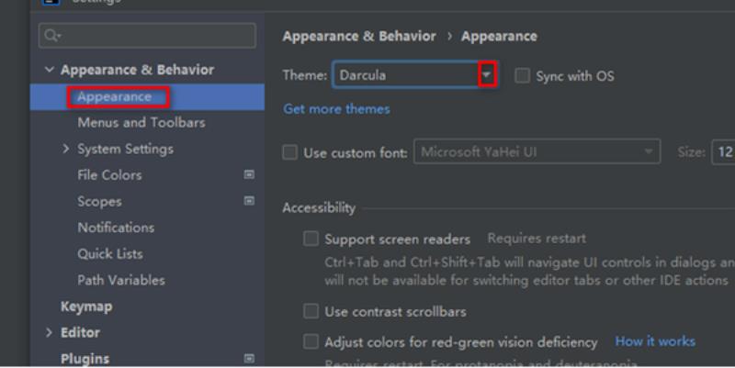Expand System Settings tree node
Viewport: 735px width, 368px height.
coord(65,149)
